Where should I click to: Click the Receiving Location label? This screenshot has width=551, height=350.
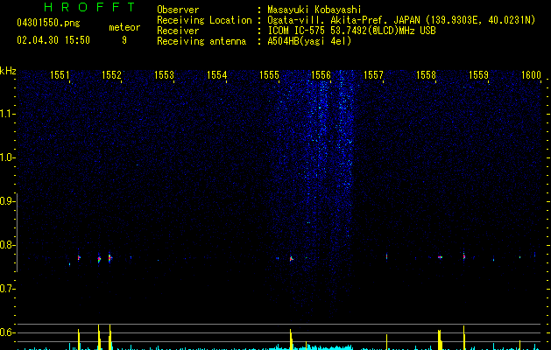point(204,20)
